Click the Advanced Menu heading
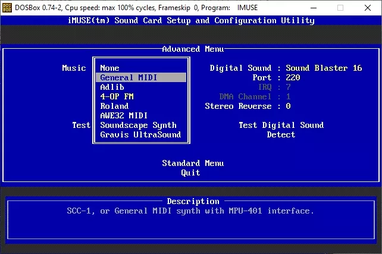 point(193,49)
